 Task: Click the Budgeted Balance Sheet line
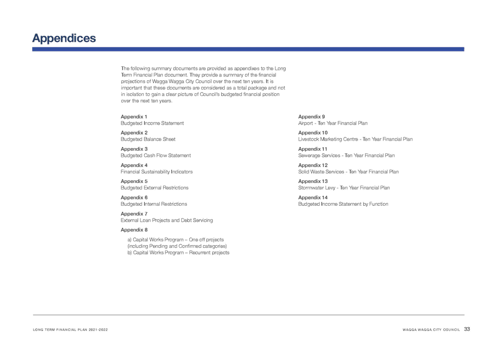pyautogui.click(x=148, y=139)
